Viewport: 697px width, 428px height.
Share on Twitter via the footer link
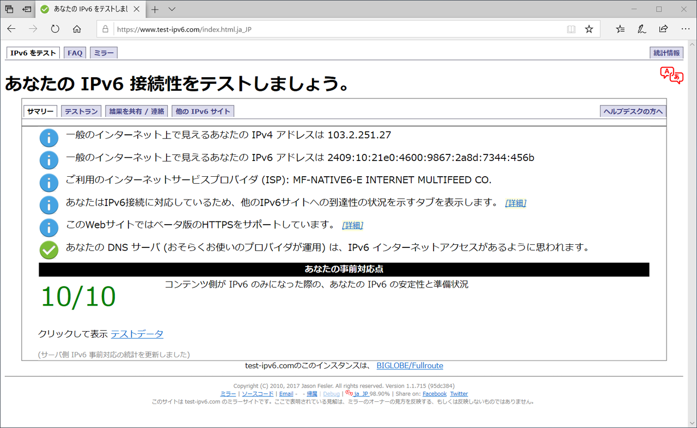459,394
